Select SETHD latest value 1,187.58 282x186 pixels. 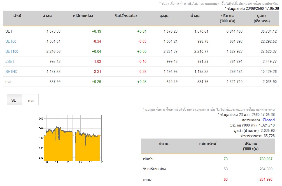(53, 71)
